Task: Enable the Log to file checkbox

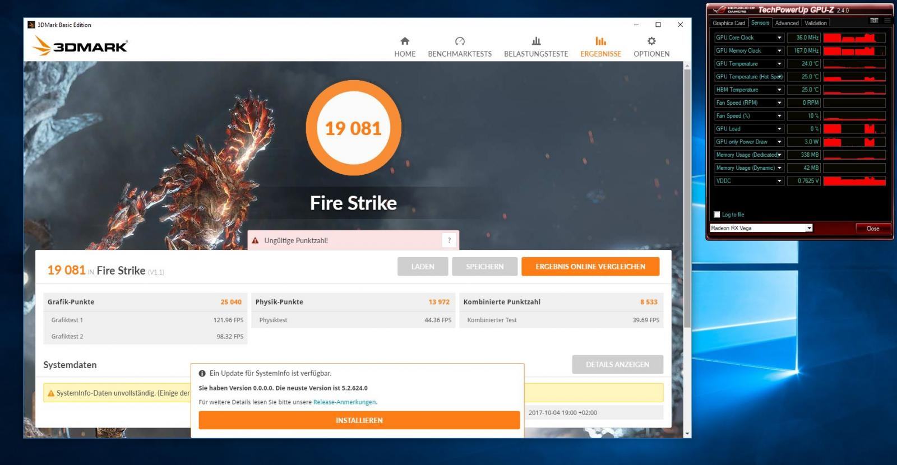Action: (716, 215)
